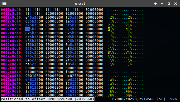Click hex word a85d2500
Image resolution: width=180 pixels, height=102 pixels.
(74, 49)
